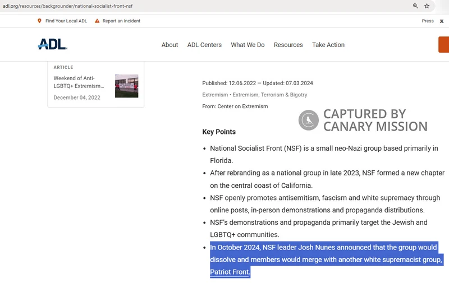Open the Press link

(428, 21)
